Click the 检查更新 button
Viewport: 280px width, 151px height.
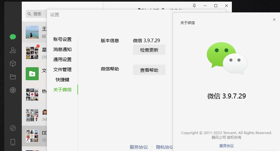(149, 50)
